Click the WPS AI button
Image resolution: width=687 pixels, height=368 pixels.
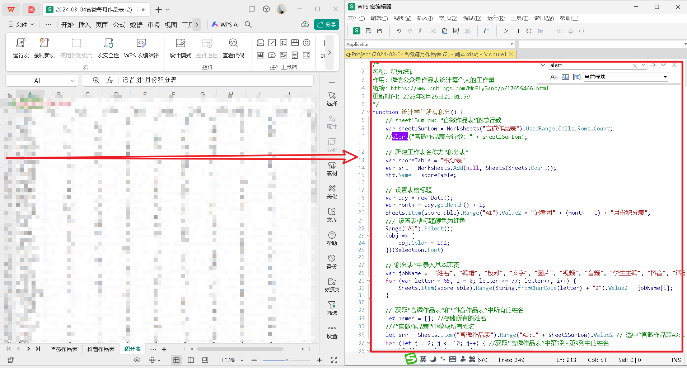pyautogui.click(x=225, y=24)
